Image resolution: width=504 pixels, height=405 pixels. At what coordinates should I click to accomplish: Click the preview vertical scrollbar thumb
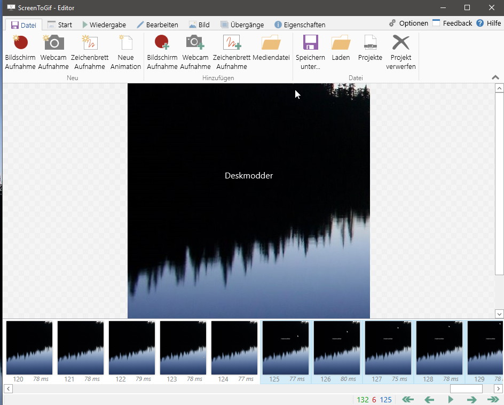click(x=499, y=184)
